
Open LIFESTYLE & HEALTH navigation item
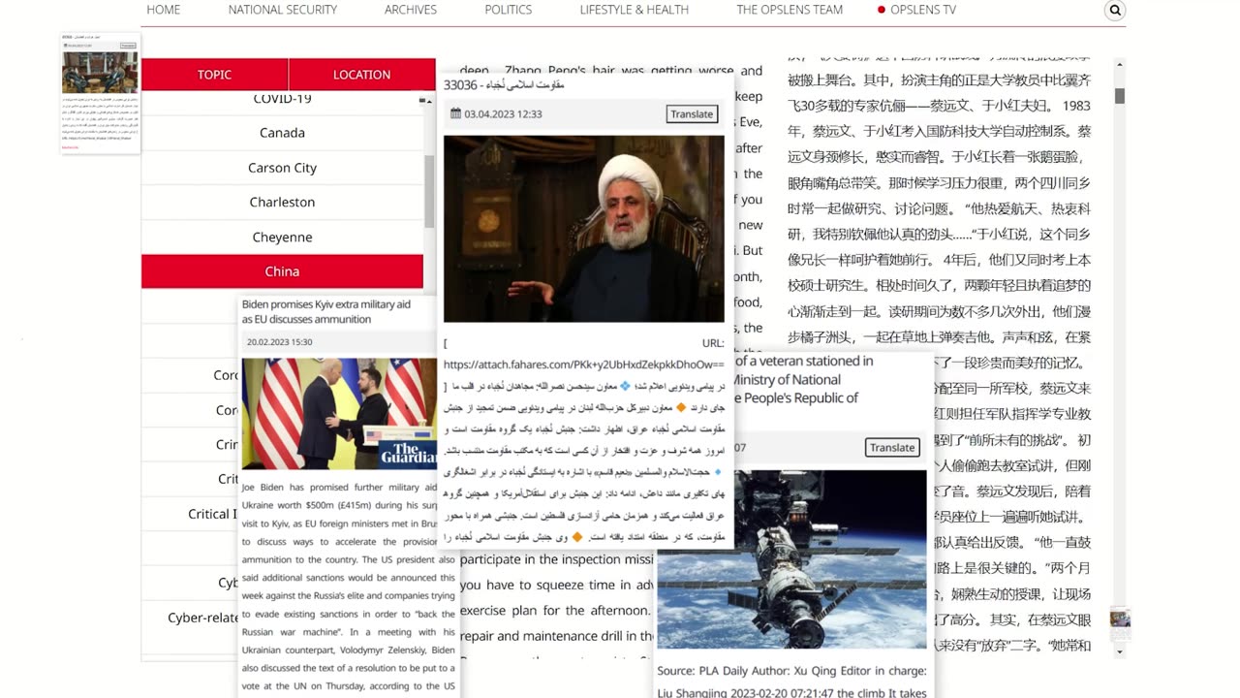point(635,10)
